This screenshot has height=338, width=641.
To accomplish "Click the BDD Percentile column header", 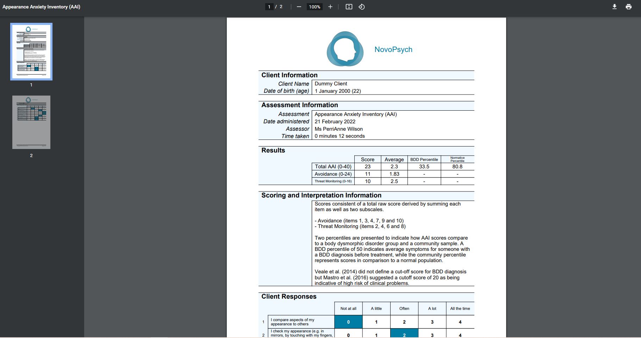I will click(x=424, y=160).
